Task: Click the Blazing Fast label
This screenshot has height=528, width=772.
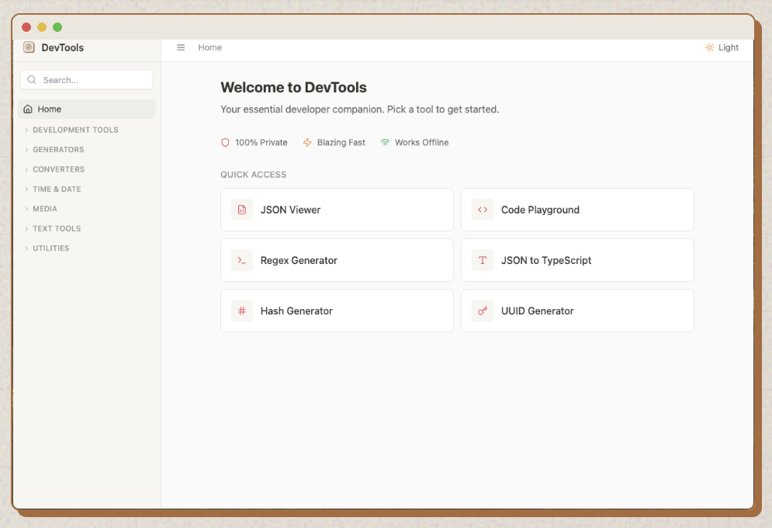Action: [x=341, y=142]
